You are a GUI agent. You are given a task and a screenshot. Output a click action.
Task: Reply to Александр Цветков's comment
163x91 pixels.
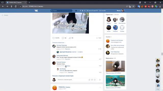click(x=67, y=59)
